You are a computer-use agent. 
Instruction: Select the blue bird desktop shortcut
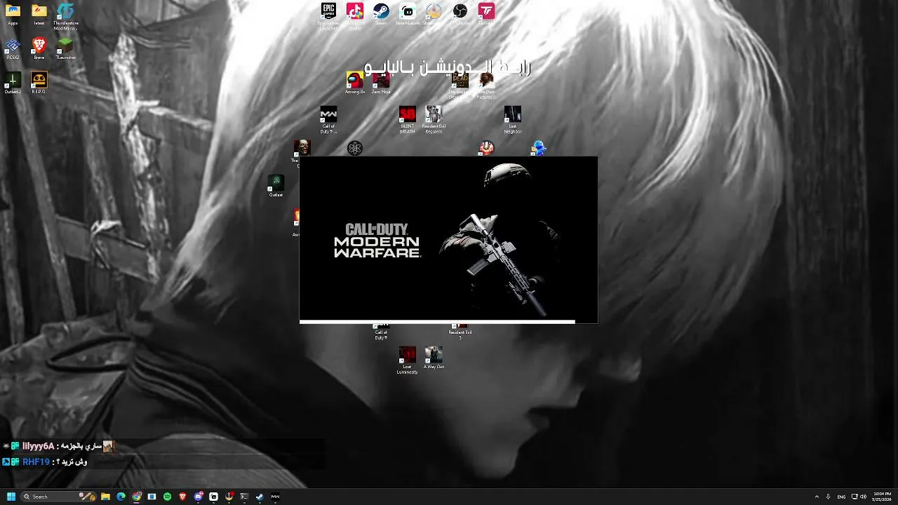click(x=538, y=148)
